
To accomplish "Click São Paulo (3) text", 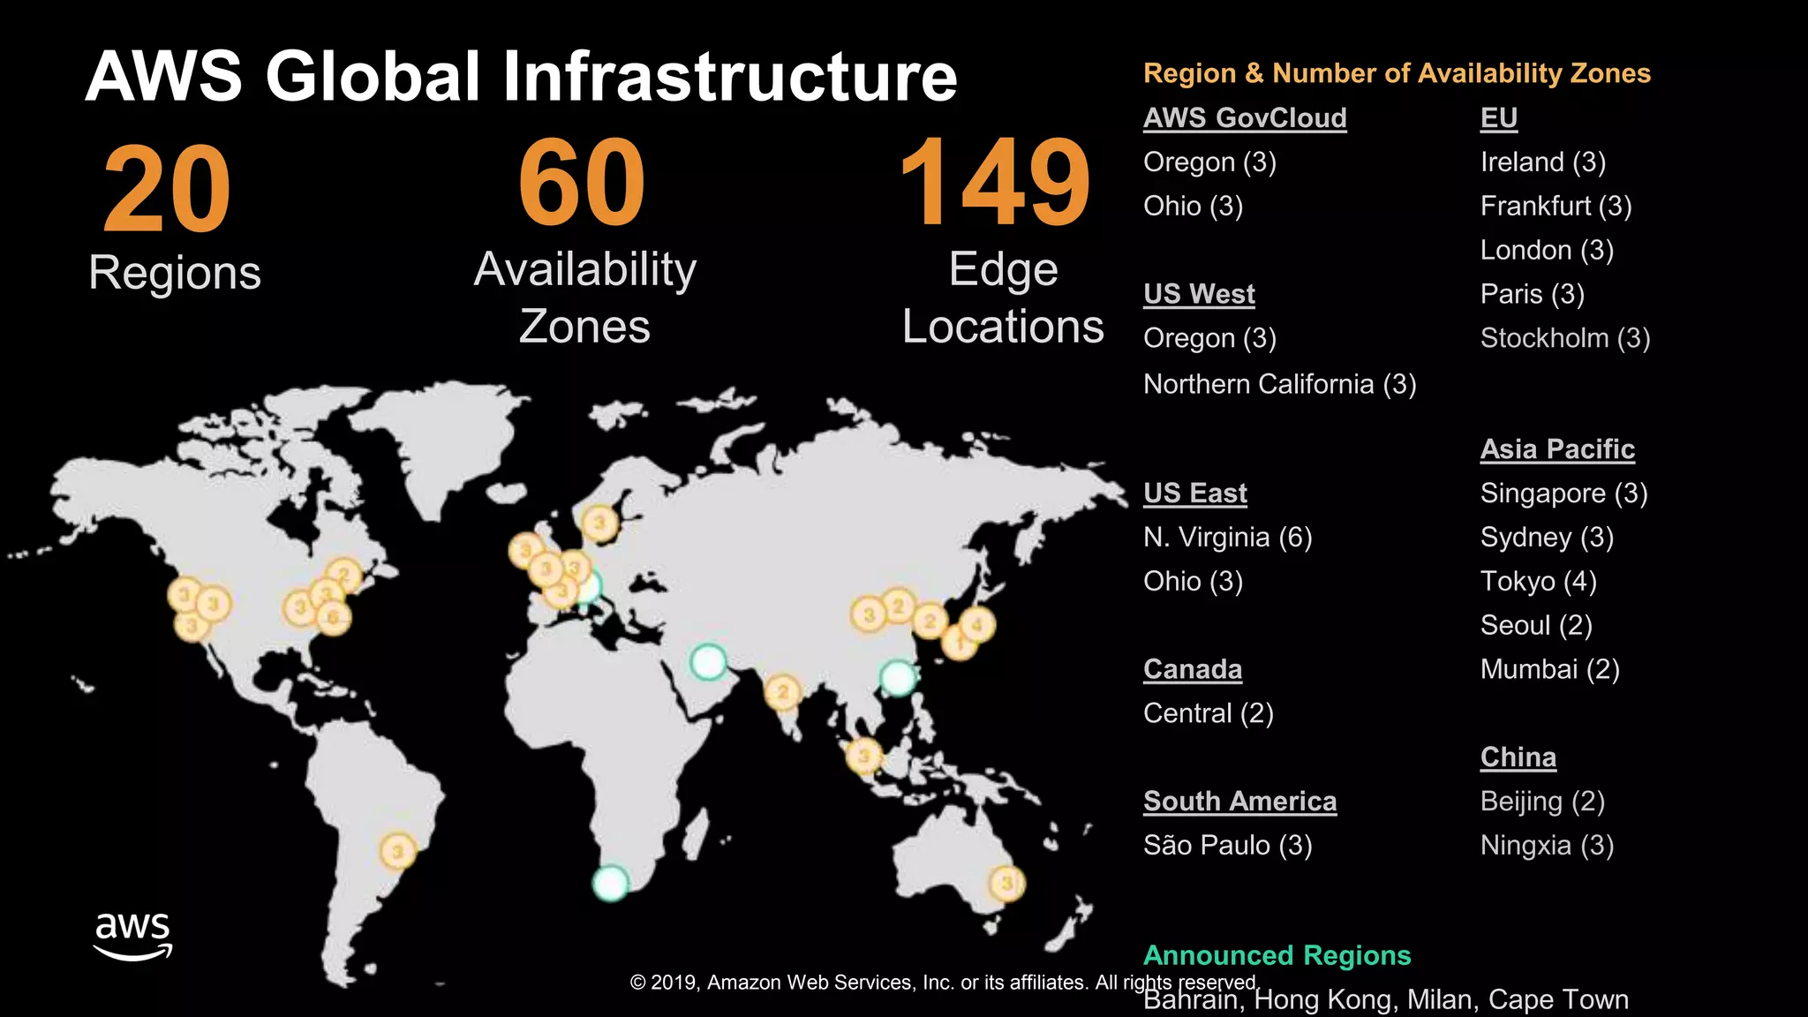I will click(1227, 846).
